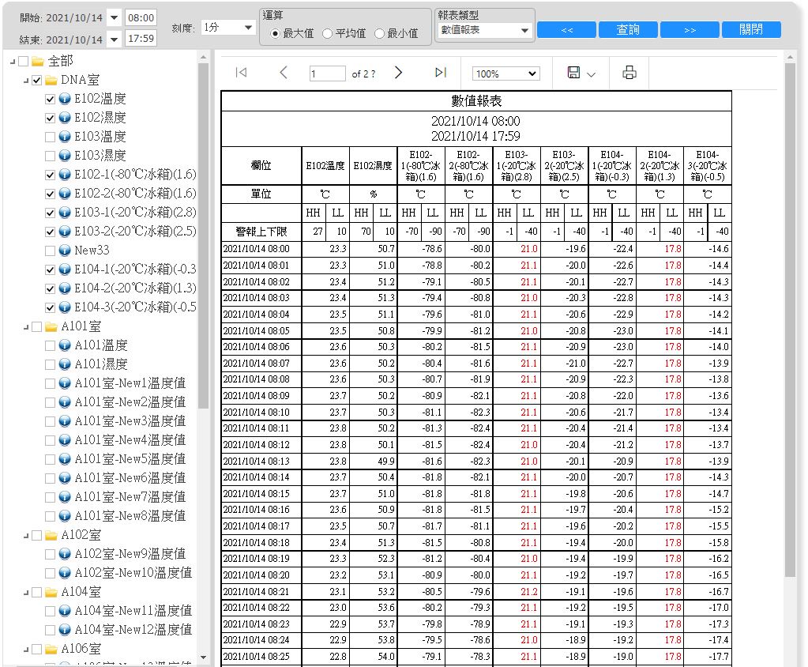Click the start time 08:00 field
The image size is (808, 667).
click(x=141, y=17)
